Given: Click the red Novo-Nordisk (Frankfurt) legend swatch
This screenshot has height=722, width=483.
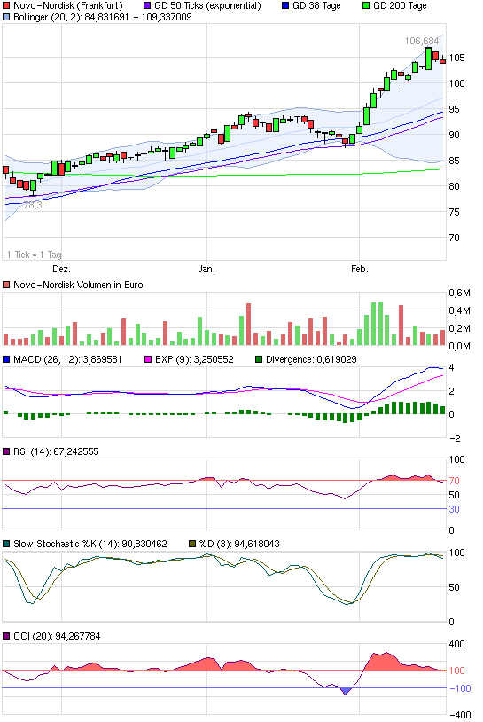Looking at the screenshot, I should (6, 6).
